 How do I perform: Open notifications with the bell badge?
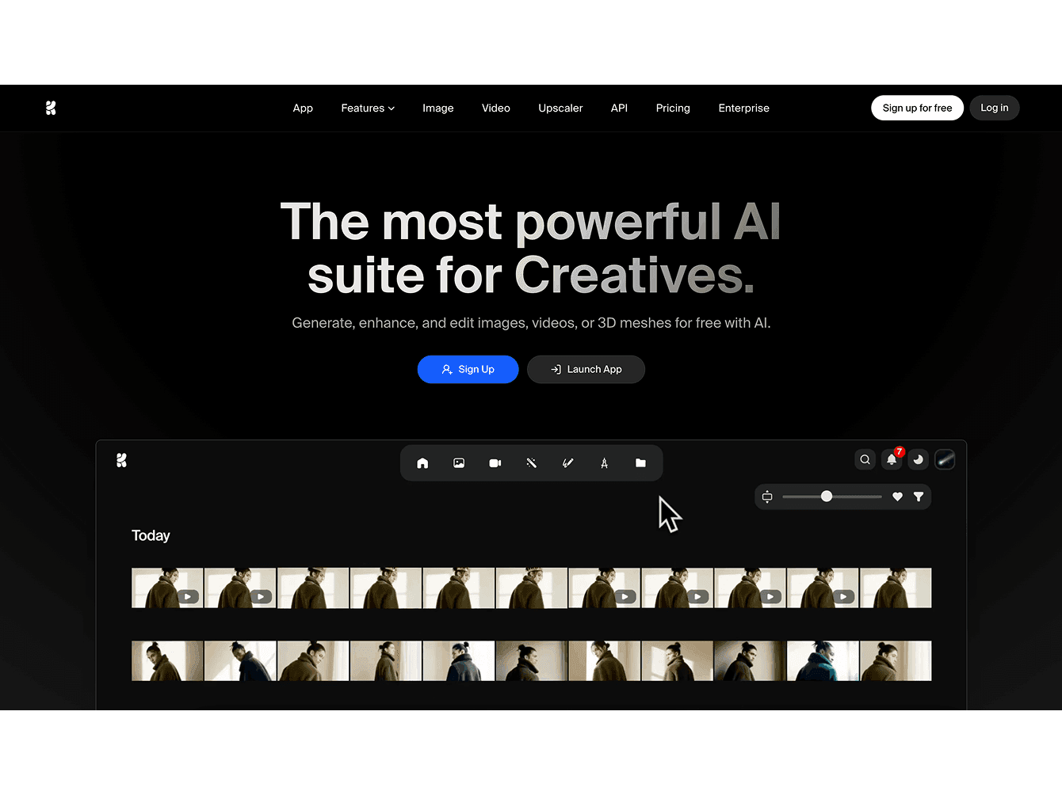pos(891,460)
